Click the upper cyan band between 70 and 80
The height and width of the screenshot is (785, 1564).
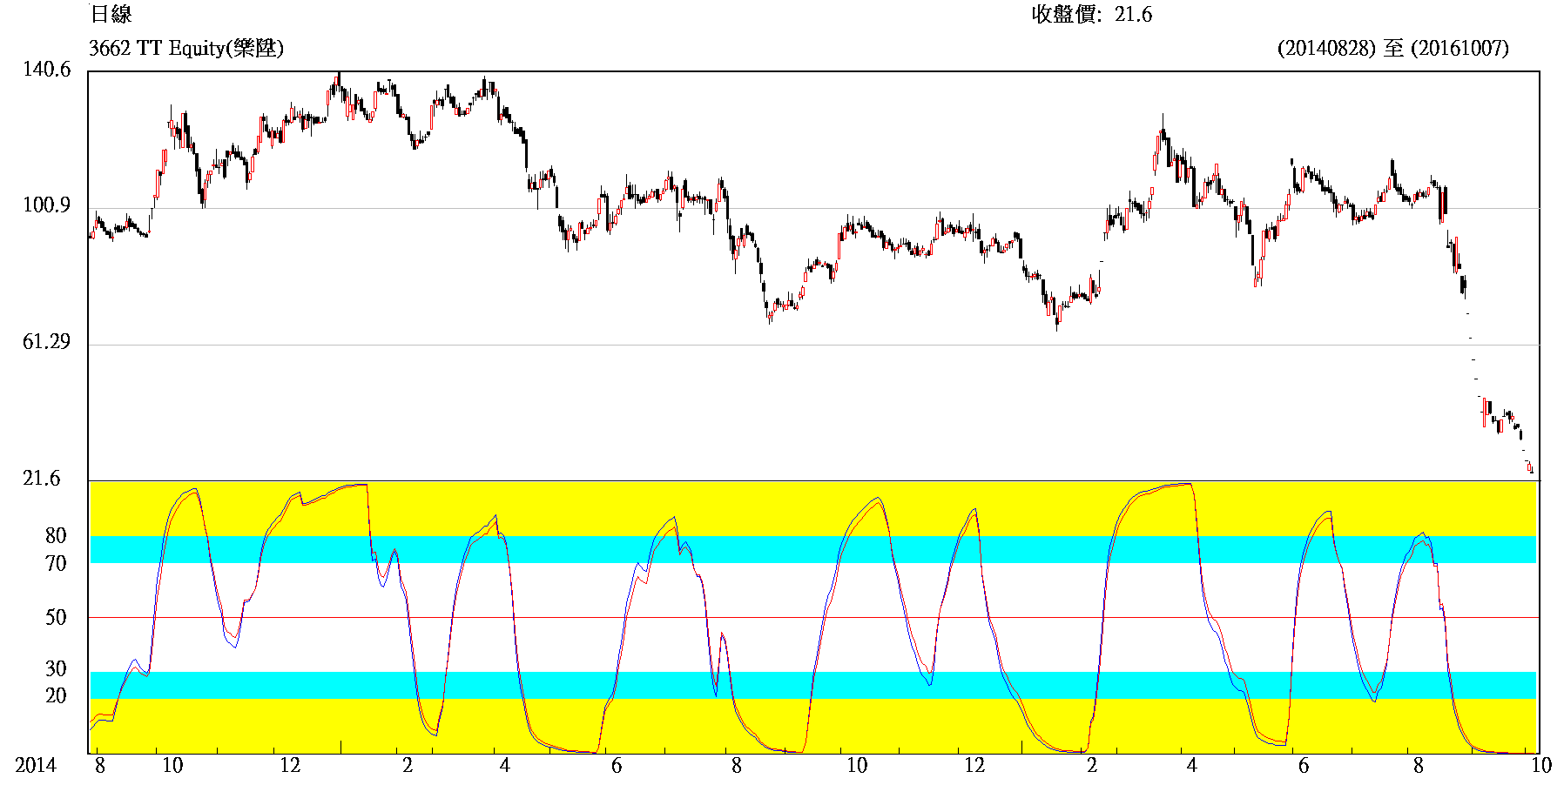click(784, 549)
